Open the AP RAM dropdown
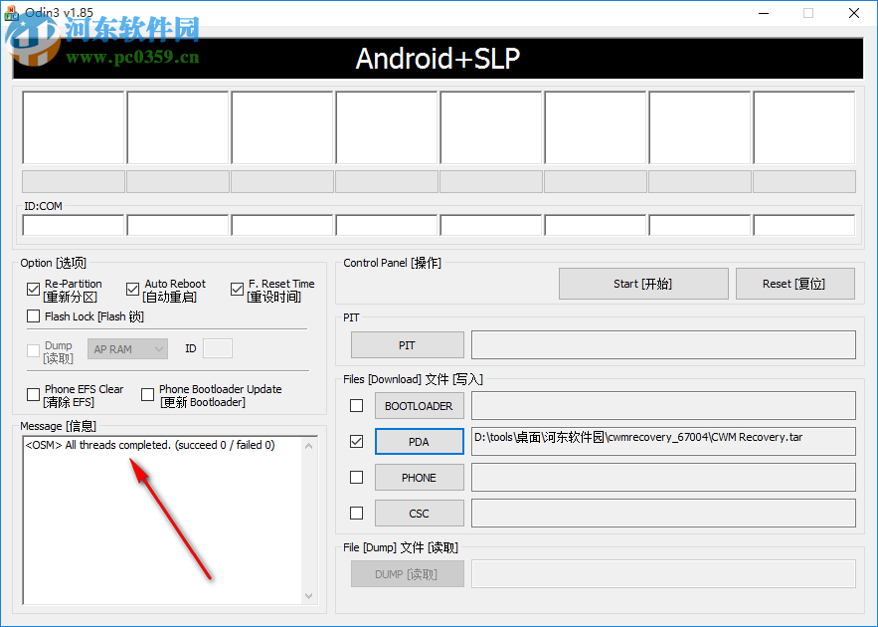 point(127,348)
